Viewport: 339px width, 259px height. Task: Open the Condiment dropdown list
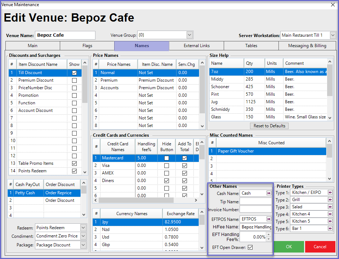tap(83, 236)
